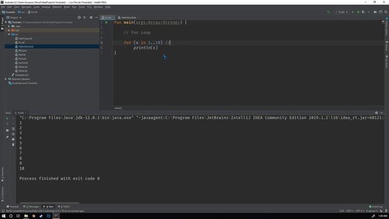Select Scratches and Consoles
The height and width of the screenshot is (219, 389).
point(24,83)
